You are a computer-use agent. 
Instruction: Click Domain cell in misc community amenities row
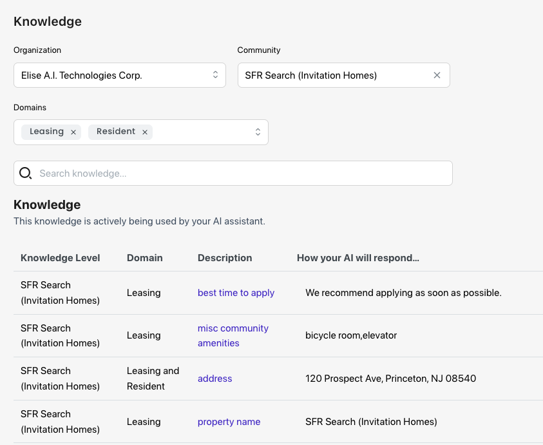click(144, 335)
